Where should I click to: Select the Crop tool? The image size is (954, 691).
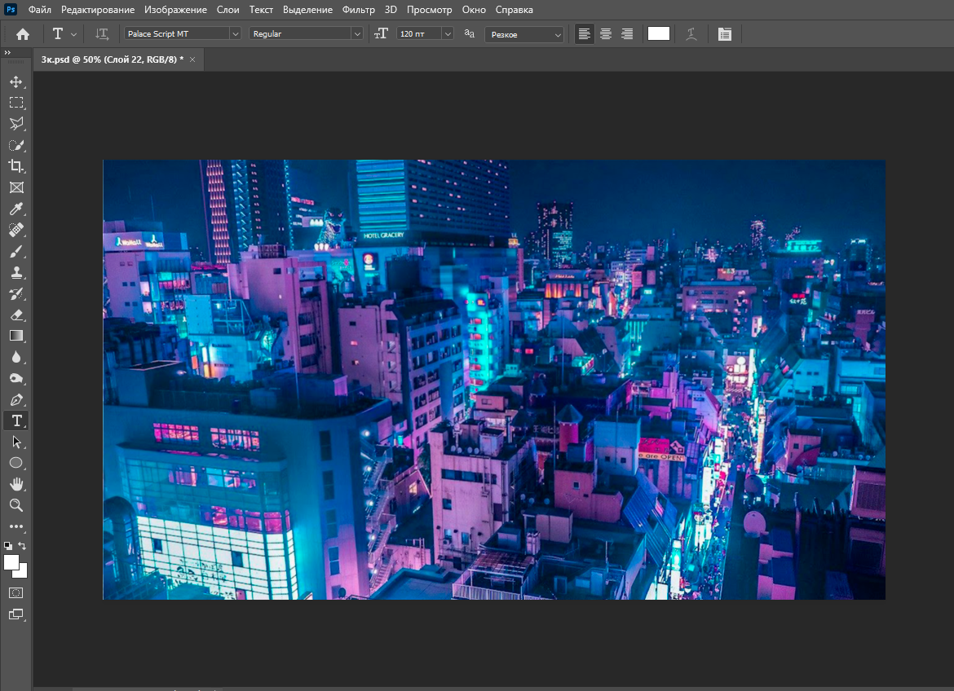pyautogui.click(x=15, y=166)
